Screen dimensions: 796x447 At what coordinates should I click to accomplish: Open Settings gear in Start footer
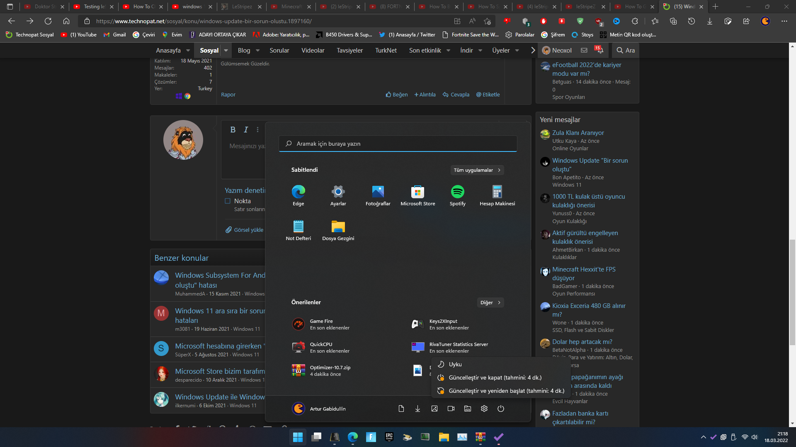click(x=484, y=409)
